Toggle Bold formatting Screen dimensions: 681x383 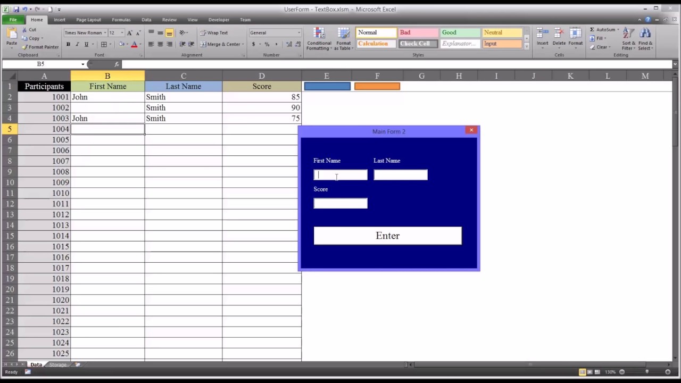coord(68,45)
